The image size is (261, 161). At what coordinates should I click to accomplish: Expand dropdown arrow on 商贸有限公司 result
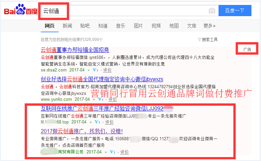(x=106, y=152)
